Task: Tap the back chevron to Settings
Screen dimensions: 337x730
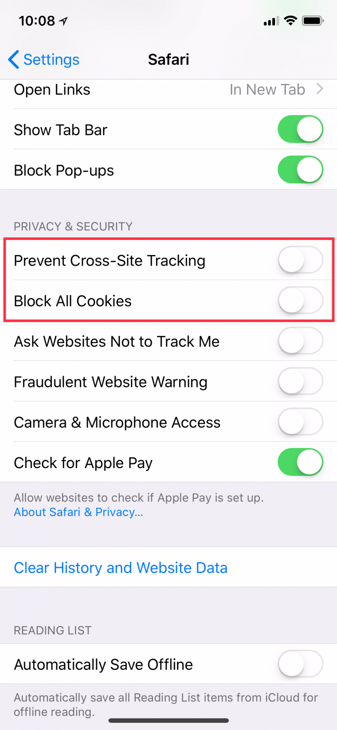Action: point(14,59)
